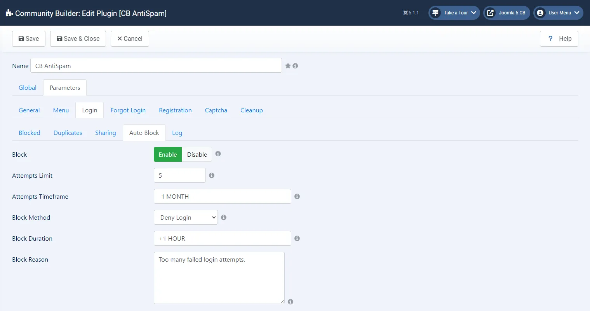Image resolution: width=590 pixels, height=311 pixels.
Task: Show info tooltip for Block Reason
Action: 291,302
